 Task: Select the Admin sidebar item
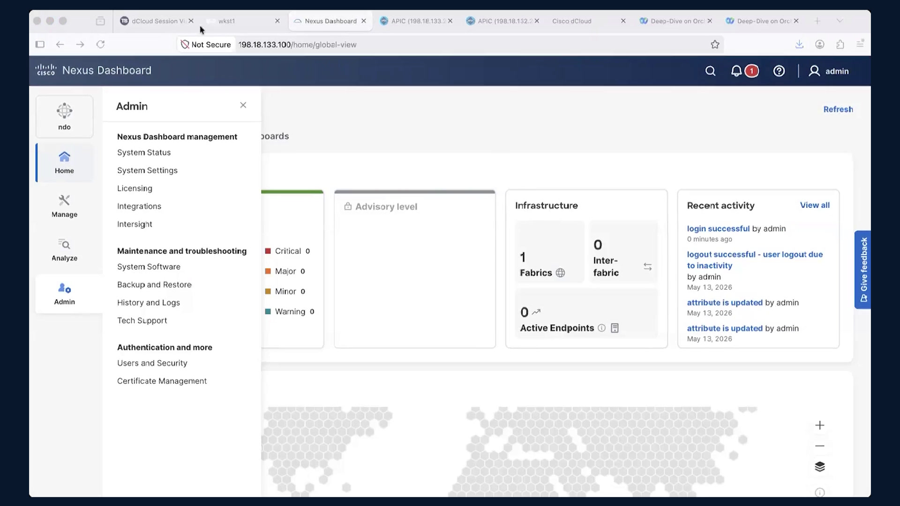pos(64,294)
